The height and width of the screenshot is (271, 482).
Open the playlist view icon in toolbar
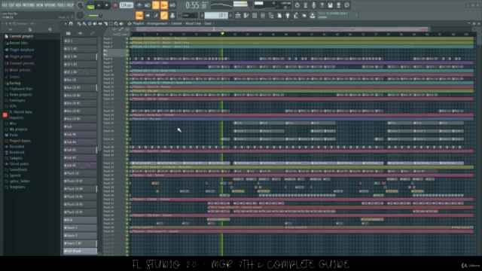[x=238, y=15]
